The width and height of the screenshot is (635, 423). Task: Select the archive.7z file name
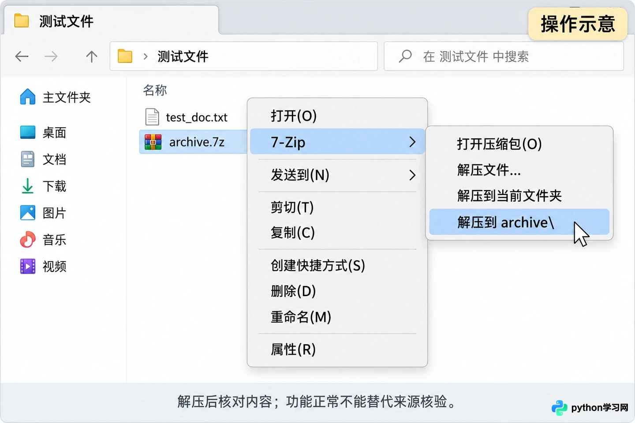click(x=197, y=142)
